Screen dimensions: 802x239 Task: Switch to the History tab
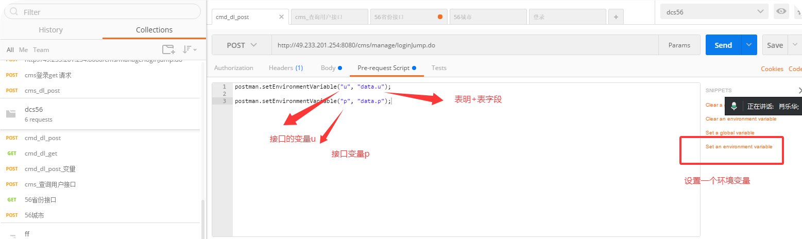pos(51,30)
